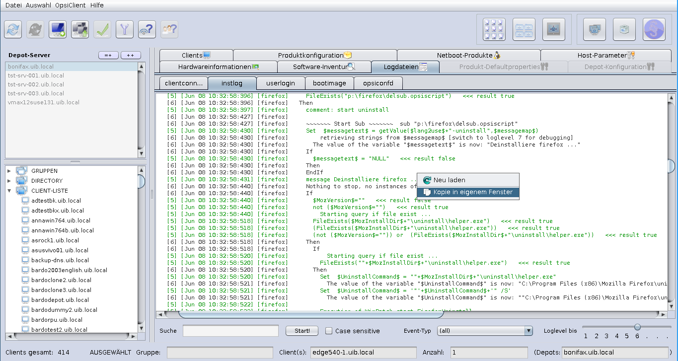Image resolution: width=678 pixels, height=361 pixels.
Task: Click the Neu laden reload icon
Action: tap(426, 180)
